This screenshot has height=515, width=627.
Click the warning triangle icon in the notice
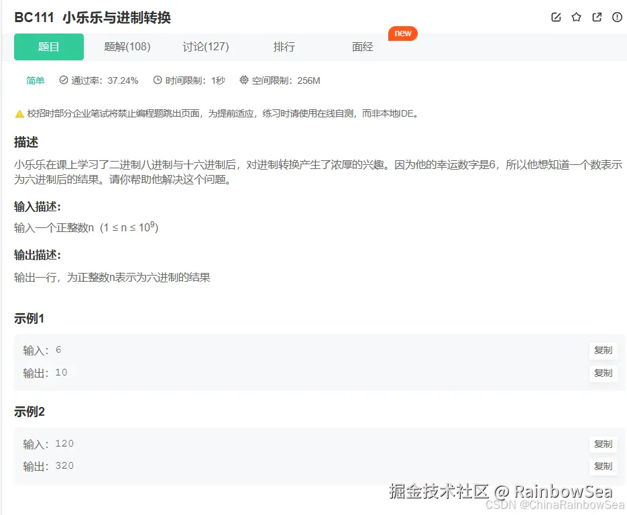coord(19,113)
